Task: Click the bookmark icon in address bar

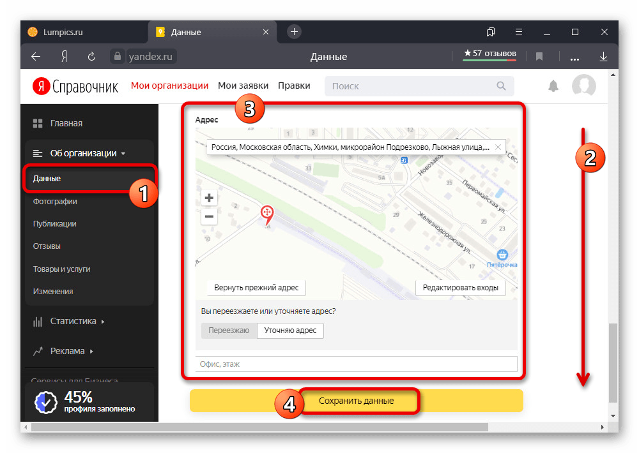Action: pyautogui.click(x=539, y=57)
